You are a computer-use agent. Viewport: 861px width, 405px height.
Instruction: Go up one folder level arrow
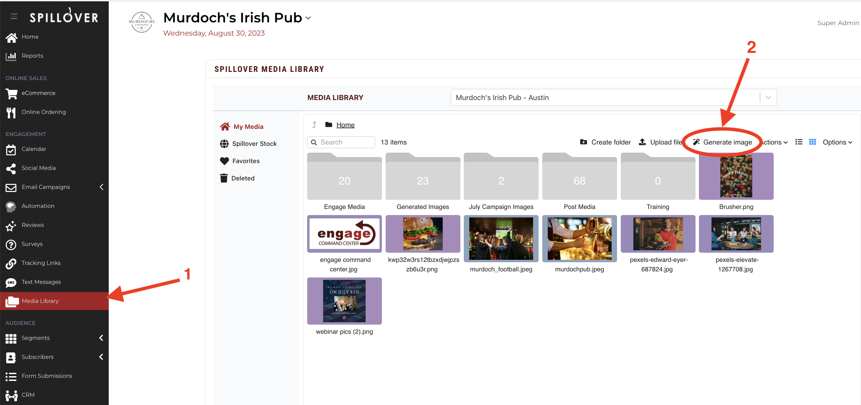(314, 124)
